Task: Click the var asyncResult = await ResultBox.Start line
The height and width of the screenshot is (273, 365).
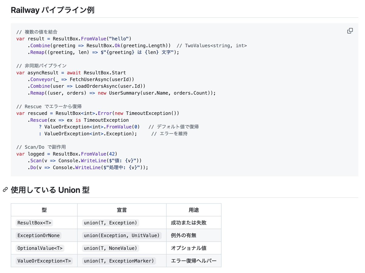Action: pyautogui.click(x=71, y=73)
